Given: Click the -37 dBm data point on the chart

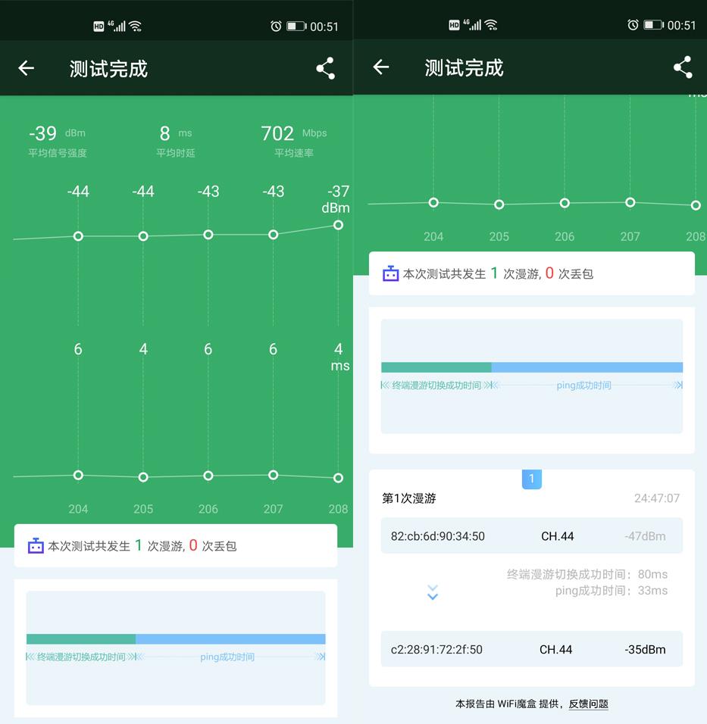Looking at the screenshot, I should click(x=338, y=225).
